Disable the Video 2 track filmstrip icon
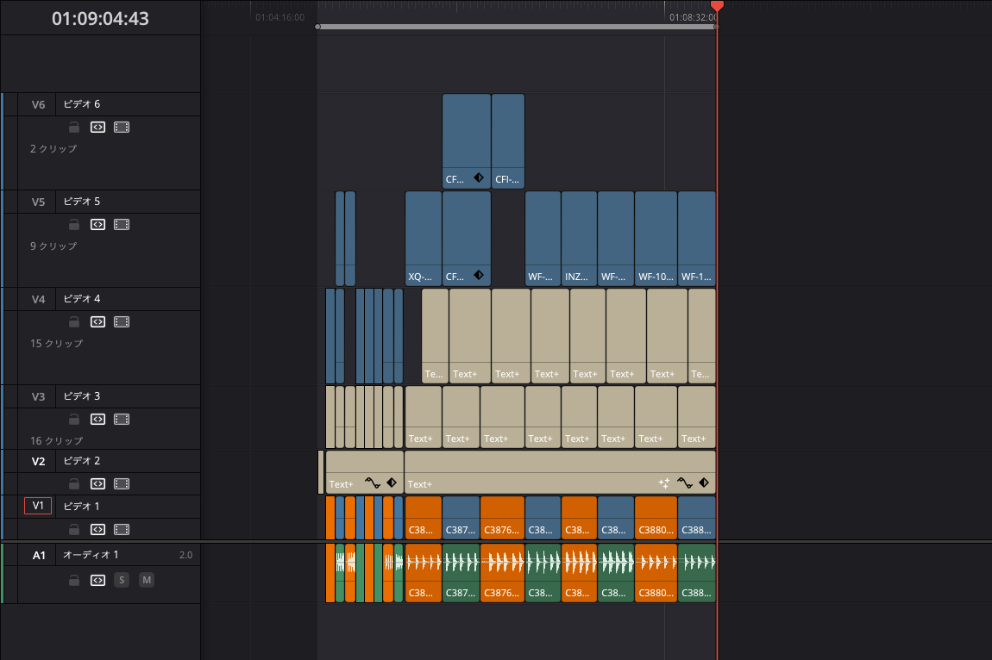This screenshot has width=992, height=660. (x=122, y=483)
